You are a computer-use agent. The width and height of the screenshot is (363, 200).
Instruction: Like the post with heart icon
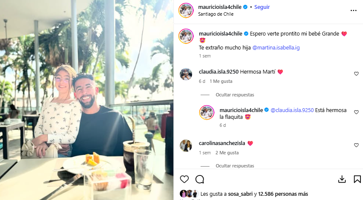click(184, 179)
